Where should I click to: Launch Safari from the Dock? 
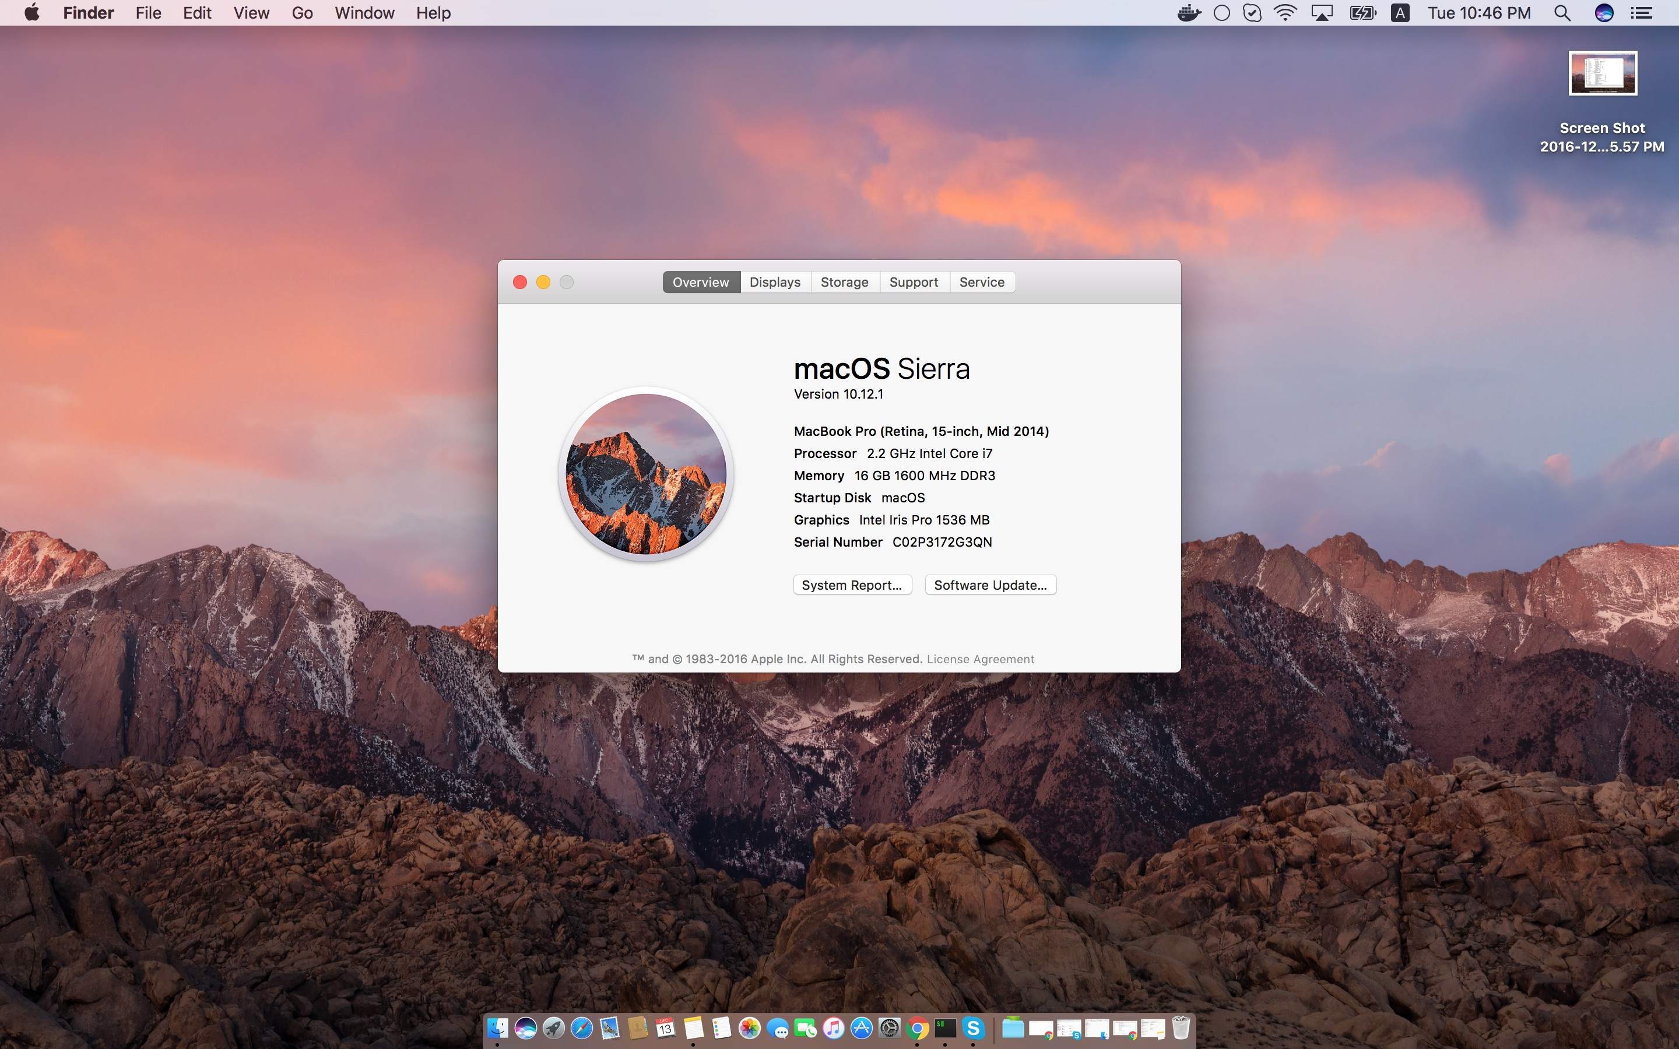coord(581,1027)
